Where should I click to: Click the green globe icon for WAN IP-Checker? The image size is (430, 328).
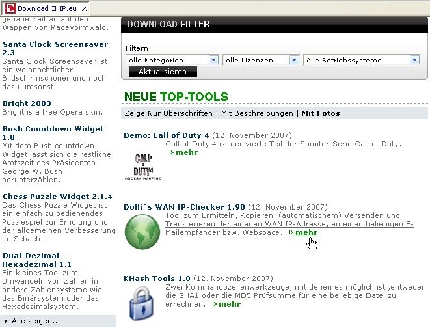(x=142, y=232)
